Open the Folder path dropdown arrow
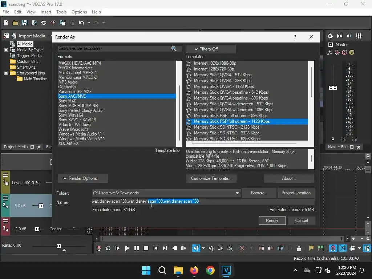The height and width of the screenshot is (279, 372). tap(237, 193)
